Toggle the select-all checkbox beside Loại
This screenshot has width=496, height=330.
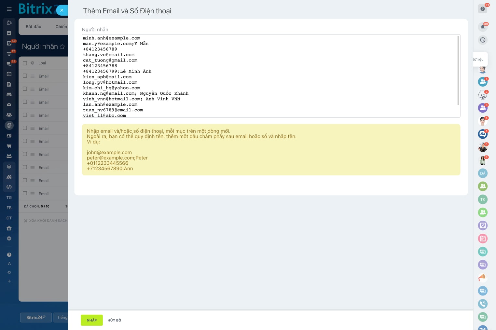(25, 63)
